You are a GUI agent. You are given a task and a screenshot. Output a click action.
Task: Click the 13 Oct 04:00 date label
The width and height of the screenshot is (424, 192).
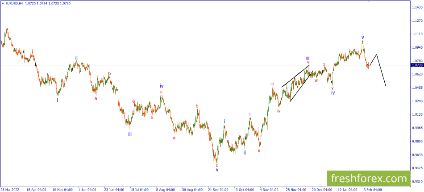[244, 190]
